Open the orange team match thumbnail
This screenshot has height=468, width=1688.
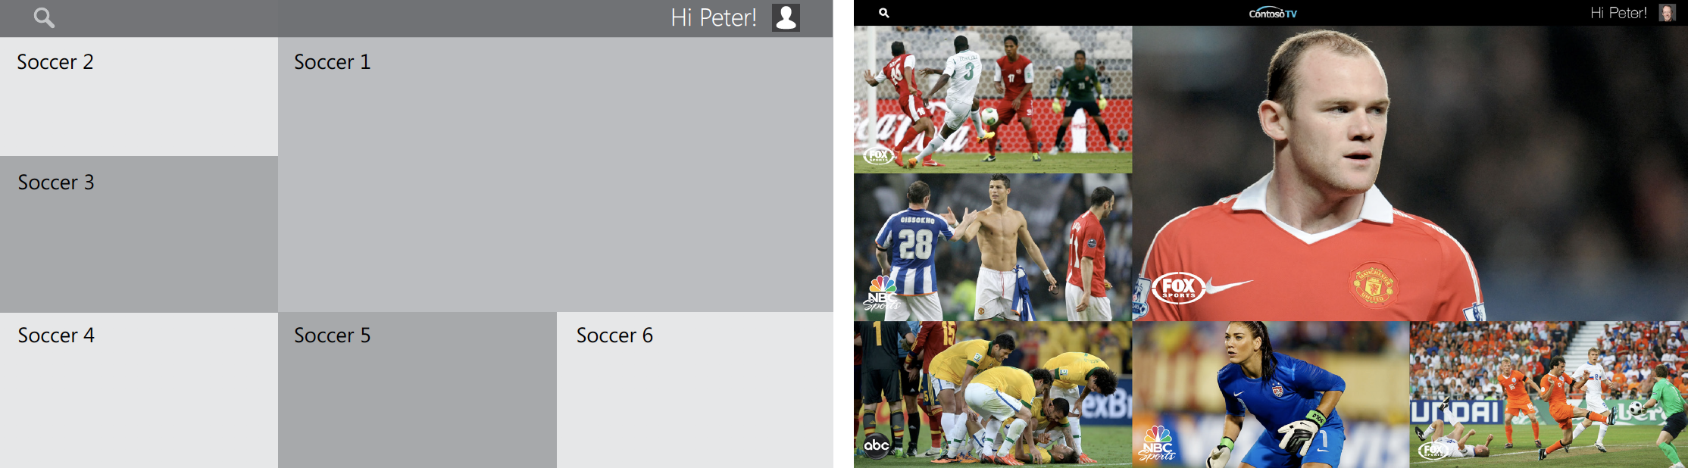pos(1549,395)
